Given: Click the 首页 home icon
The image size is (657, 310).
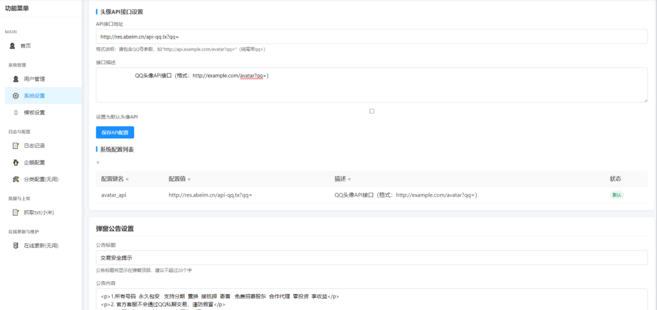Looking at the screenshot, I should [x=12, y=45].
